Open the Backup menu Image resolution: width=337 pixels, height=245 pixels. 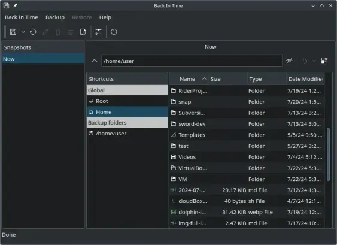tap(55, 17)
